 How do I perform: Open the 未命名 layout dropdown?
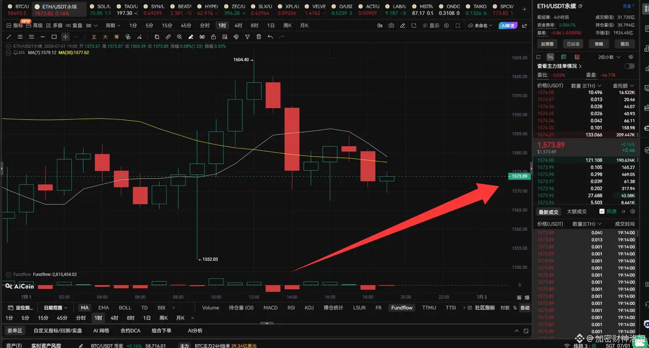(x=480, y=26)
